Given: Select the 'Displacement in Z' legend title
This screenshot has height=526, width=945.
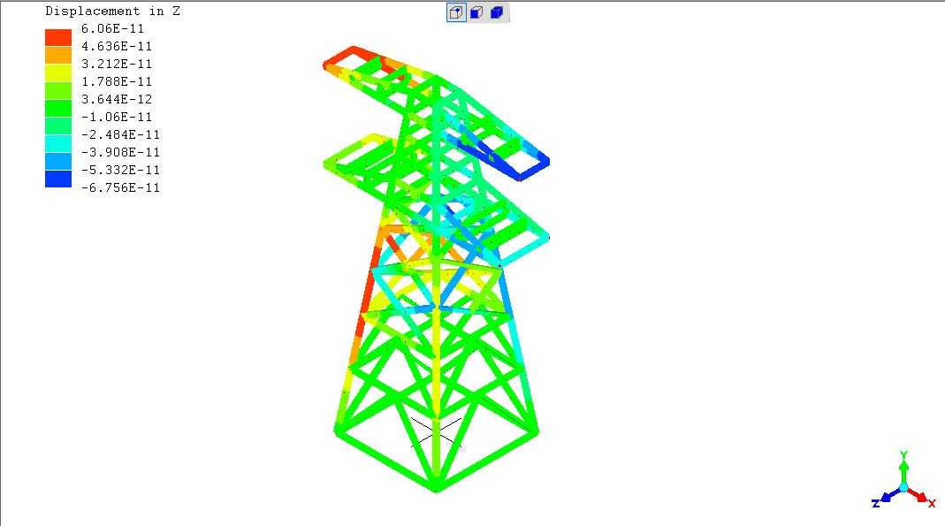Looking at the screenshot, I should [112, 11].
